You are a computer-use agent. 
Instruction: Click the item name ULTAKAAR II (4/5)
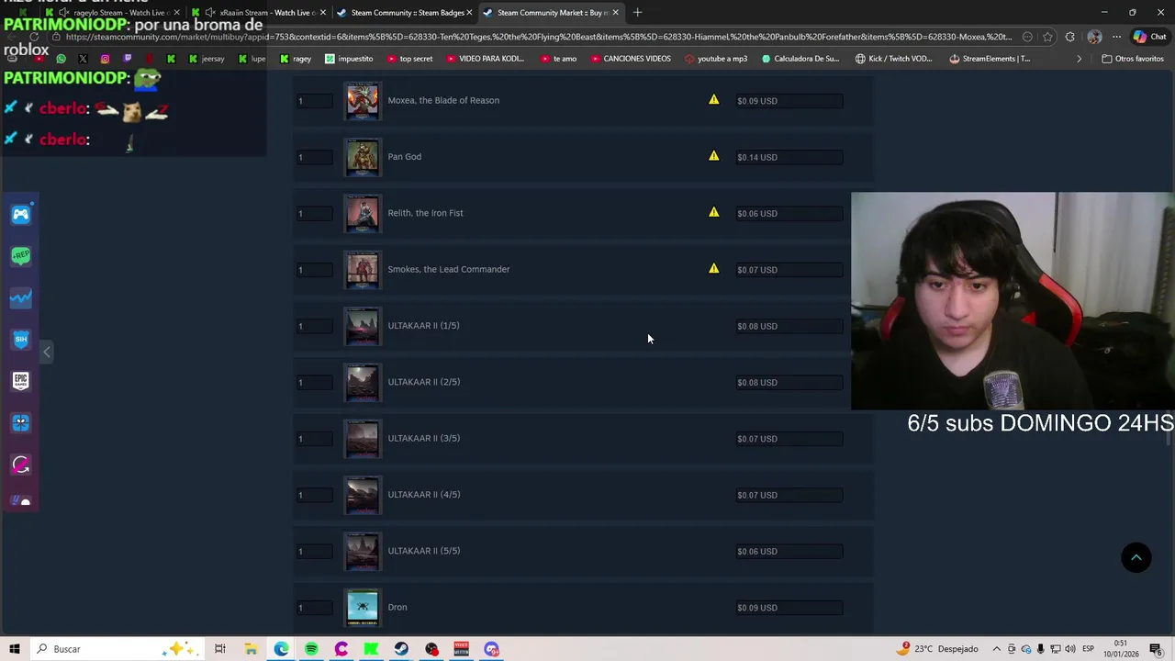[423, 494]
